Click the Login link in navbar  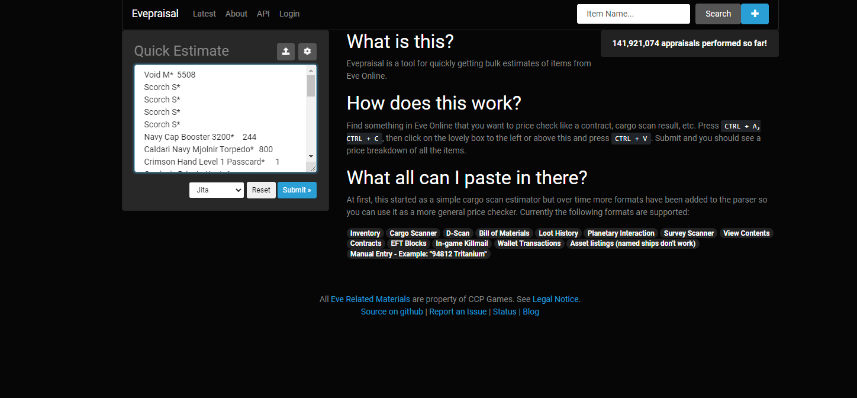(289, 14)
